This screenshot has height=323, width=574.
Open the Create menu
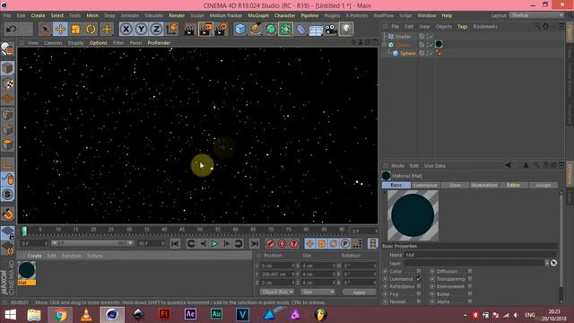pos(38,16)
